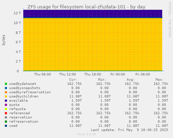Select the usedbyrefreservation legend label
This screenshot has width=173, height=138.
30,92
